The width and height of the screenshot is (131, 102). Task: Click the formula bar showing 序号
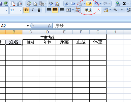(92, 26)
